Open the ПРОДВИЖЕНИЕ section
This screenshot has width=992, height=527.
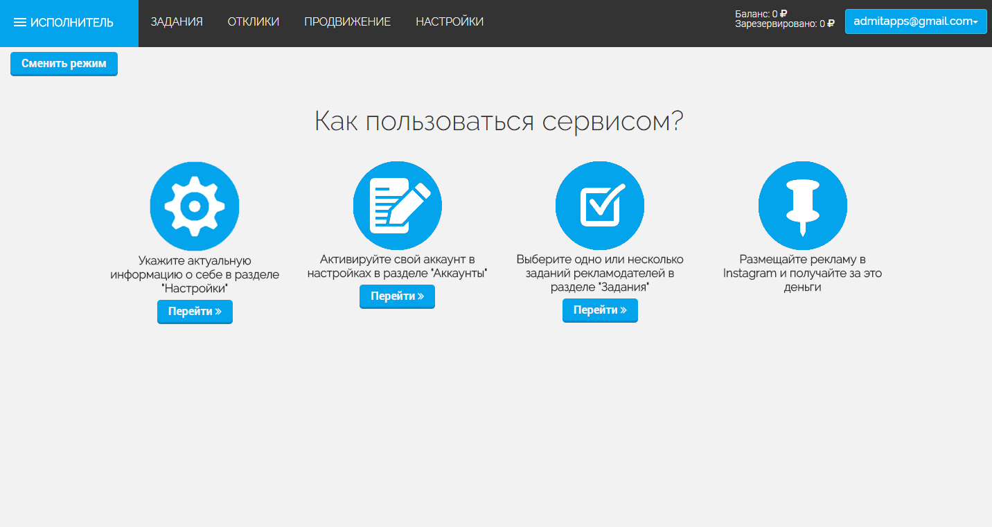[x=347, y=21]
